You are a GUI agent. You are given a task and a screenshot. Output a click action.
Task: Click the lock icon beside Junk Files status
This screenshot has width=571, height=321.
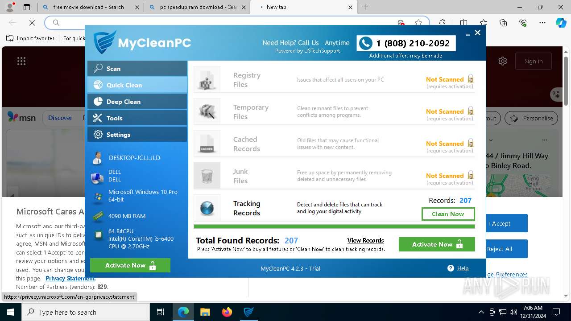pyautogui.click(x=470, y=175)
